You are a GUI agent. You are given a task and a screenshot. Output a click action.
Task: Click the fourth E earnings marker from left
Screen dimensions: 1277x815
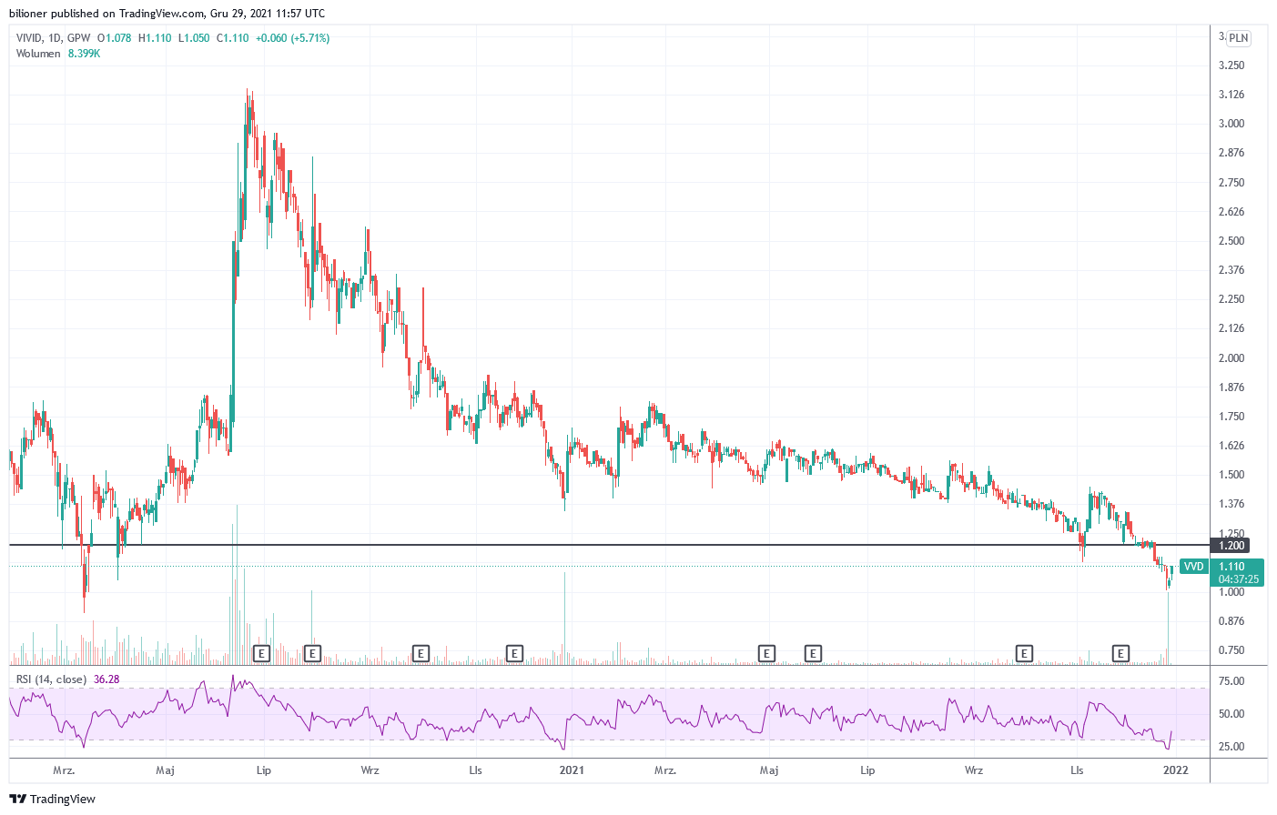(514, 653)
